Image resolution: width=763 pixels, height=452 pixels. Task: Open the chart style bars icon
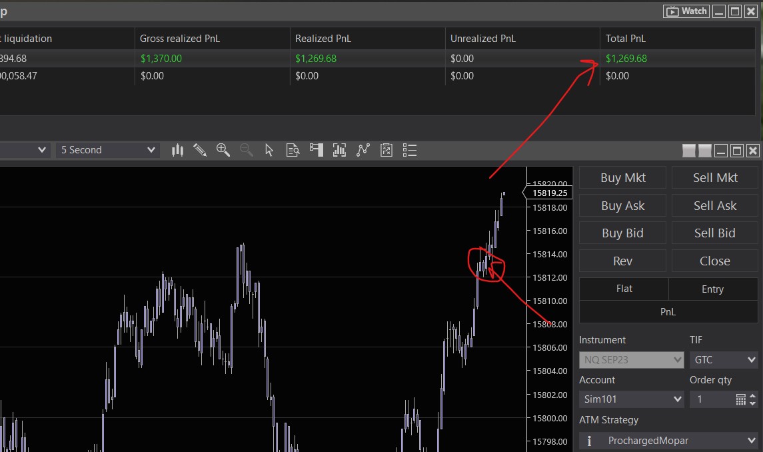[x=178, y=150]
